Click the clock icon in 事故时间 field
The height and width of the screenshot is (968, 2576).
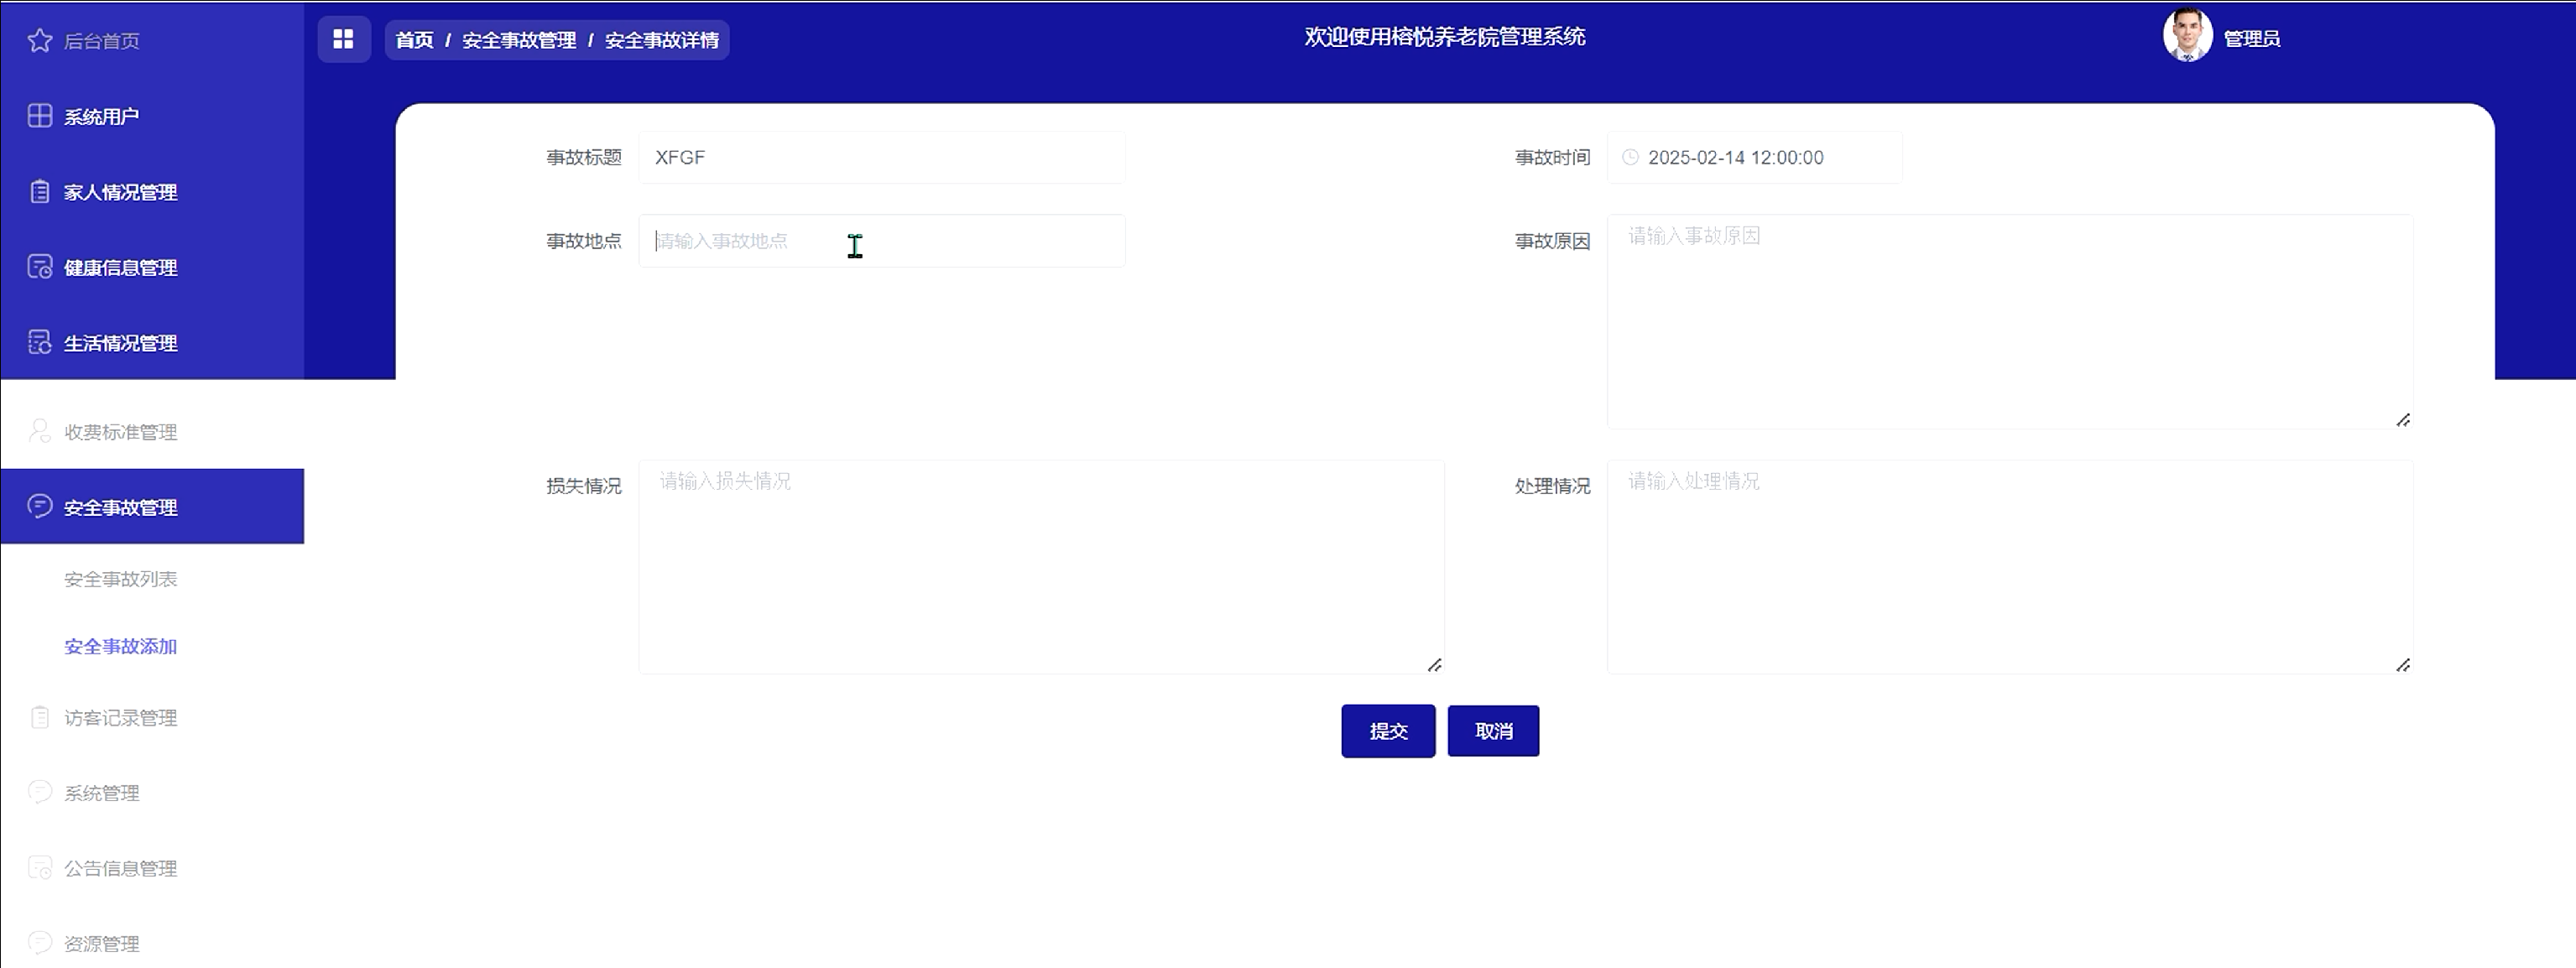(x=1630, y=157)
